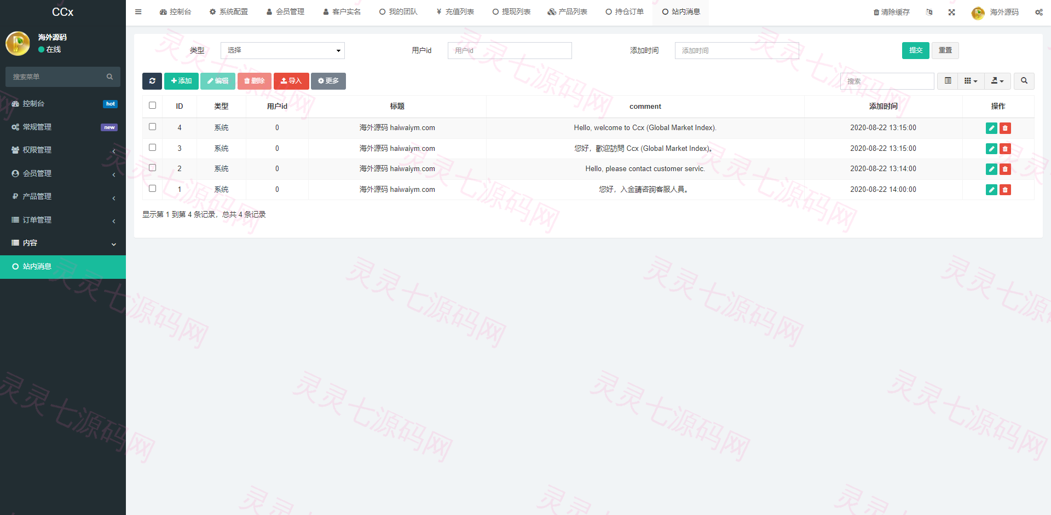The image size is (1051, 515).
Task: Check the checkbox for row ID 4
Action: click(x=152, y=127)
